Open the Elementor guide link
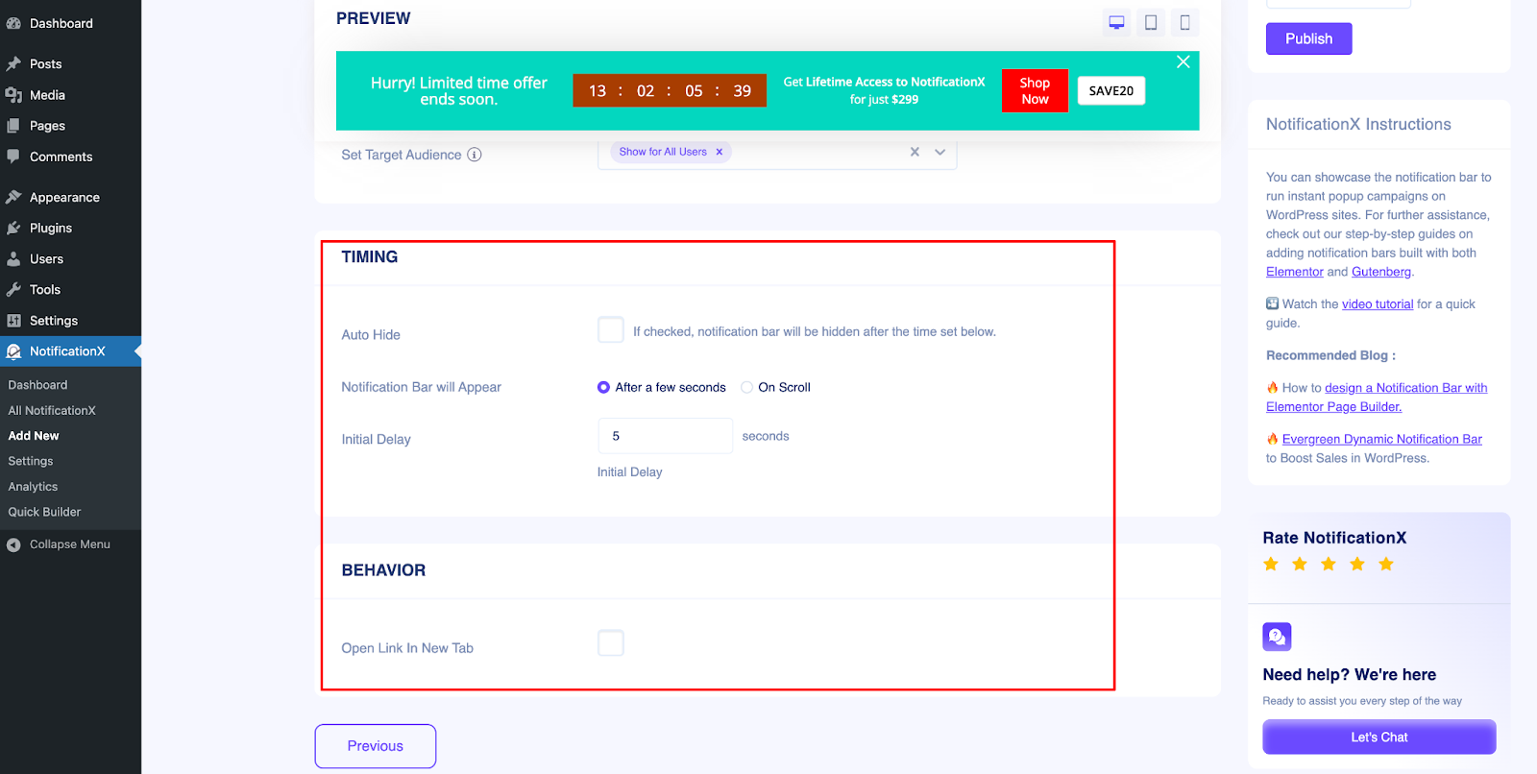This screenshot has width=1537, height=774. coord(1294,272)
